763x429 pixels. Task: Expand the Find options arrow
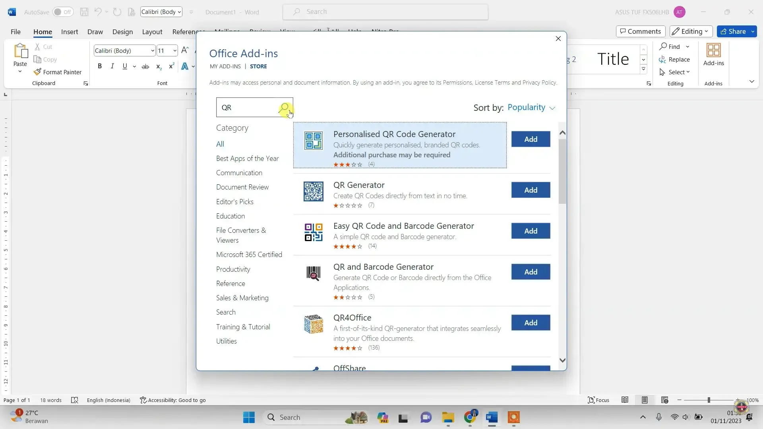687,47
